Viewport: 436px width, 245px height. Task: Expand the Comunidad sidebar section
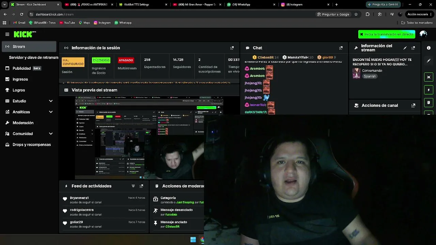(51, 134)
